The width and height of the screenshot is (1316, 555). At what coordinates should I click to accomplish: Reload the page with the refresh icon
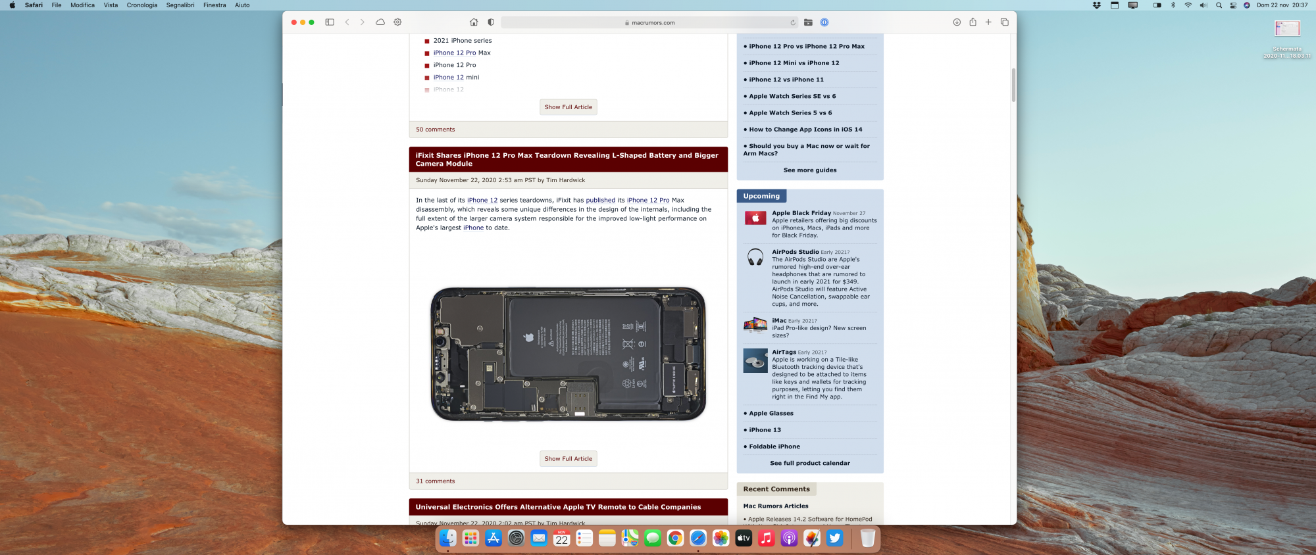pos(793,22)
